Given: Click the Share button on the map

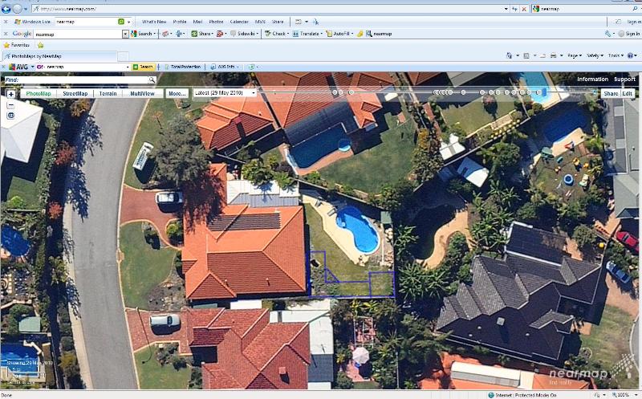Looking at the screenshot, I should tap(611, 93).
